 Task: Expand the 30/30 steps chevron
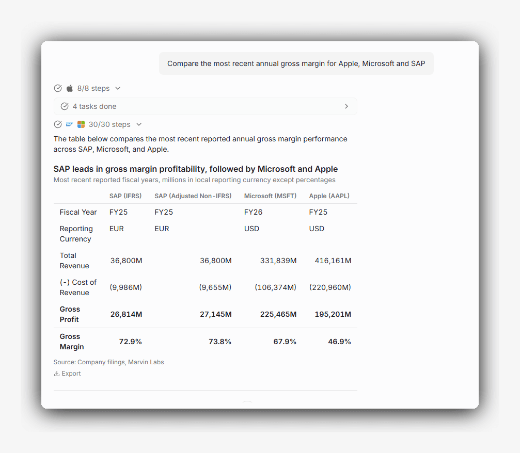139,124
